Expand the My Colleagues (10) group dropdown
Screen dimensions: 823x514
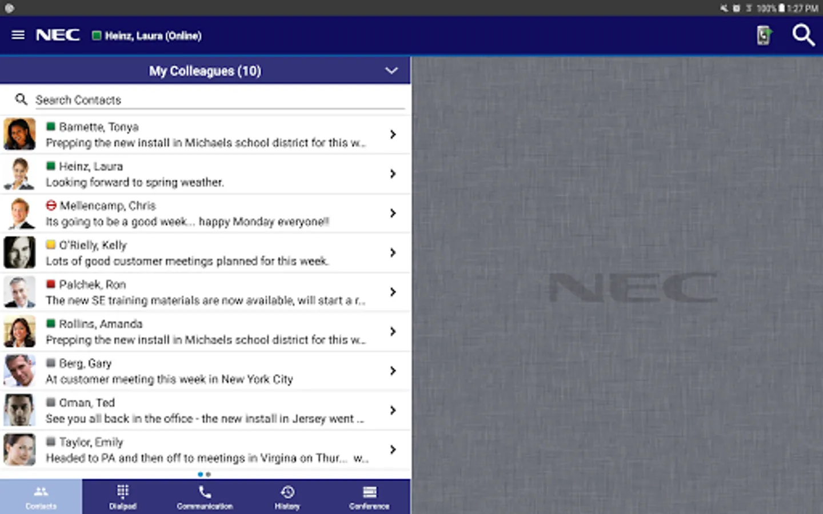click(x=391, y=71)
